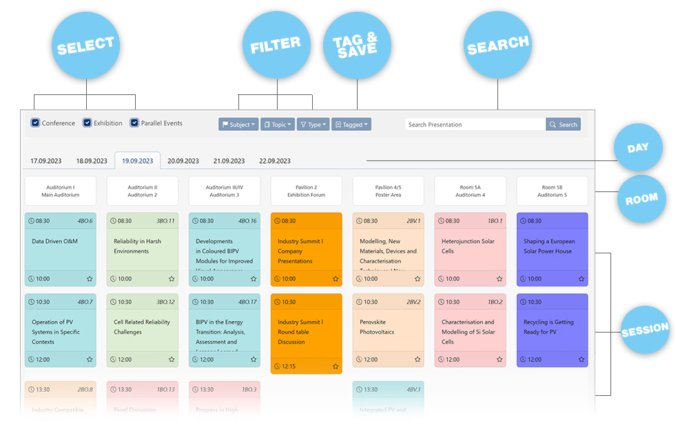
Task: Select the Auditorium I Main Auditorium room header
Action: pos(61,191)
